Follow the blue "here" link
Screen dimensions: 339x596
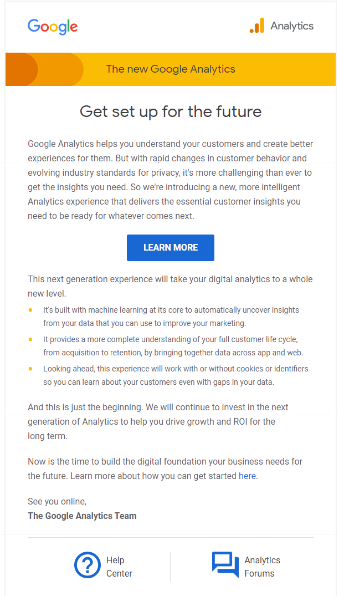[247, 476]
